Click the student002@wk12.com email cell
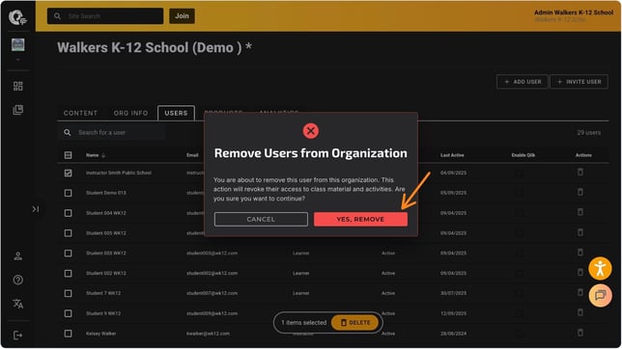 click(212, 274)
